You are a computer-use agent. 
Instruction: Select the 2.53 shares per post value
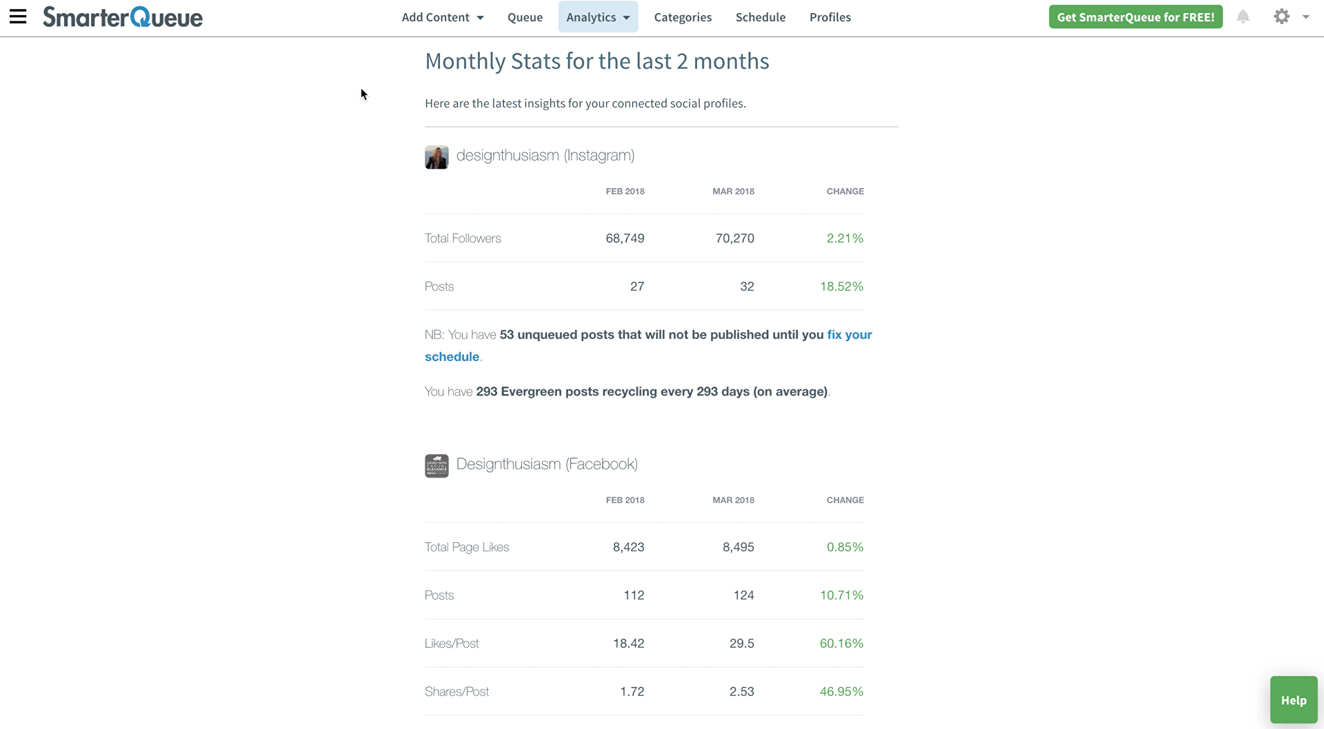741,692
